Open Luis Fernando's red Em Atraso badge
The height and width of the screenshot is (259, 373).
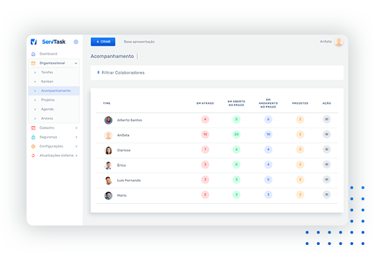point(205,180)
